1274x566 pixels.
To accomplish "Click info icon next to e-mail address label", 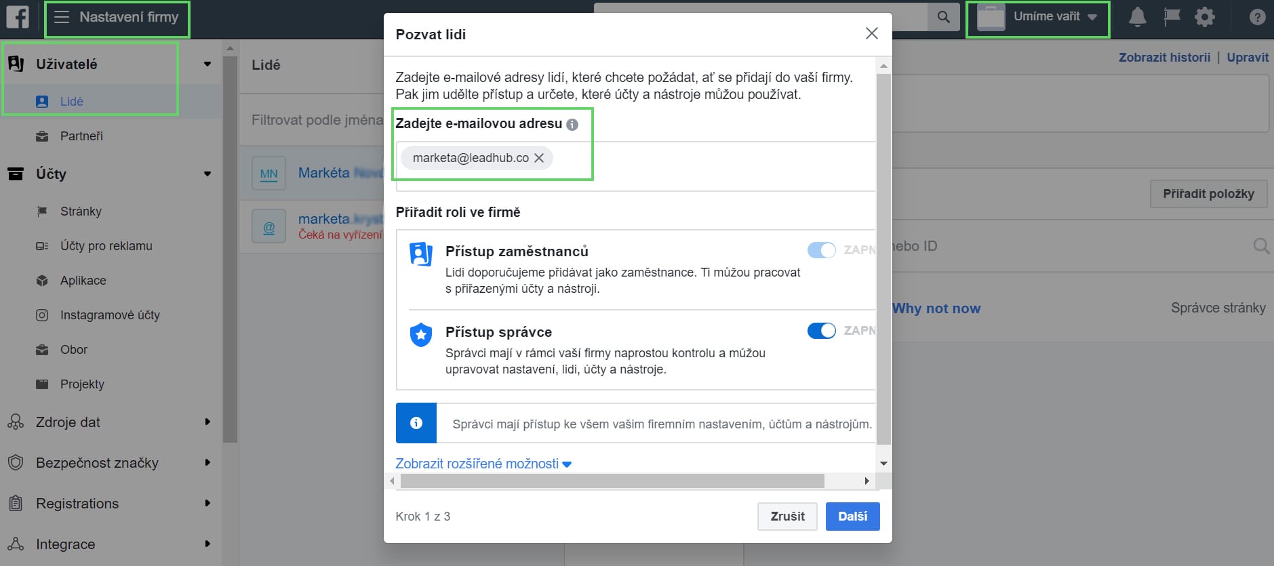I will click(572, 125).
